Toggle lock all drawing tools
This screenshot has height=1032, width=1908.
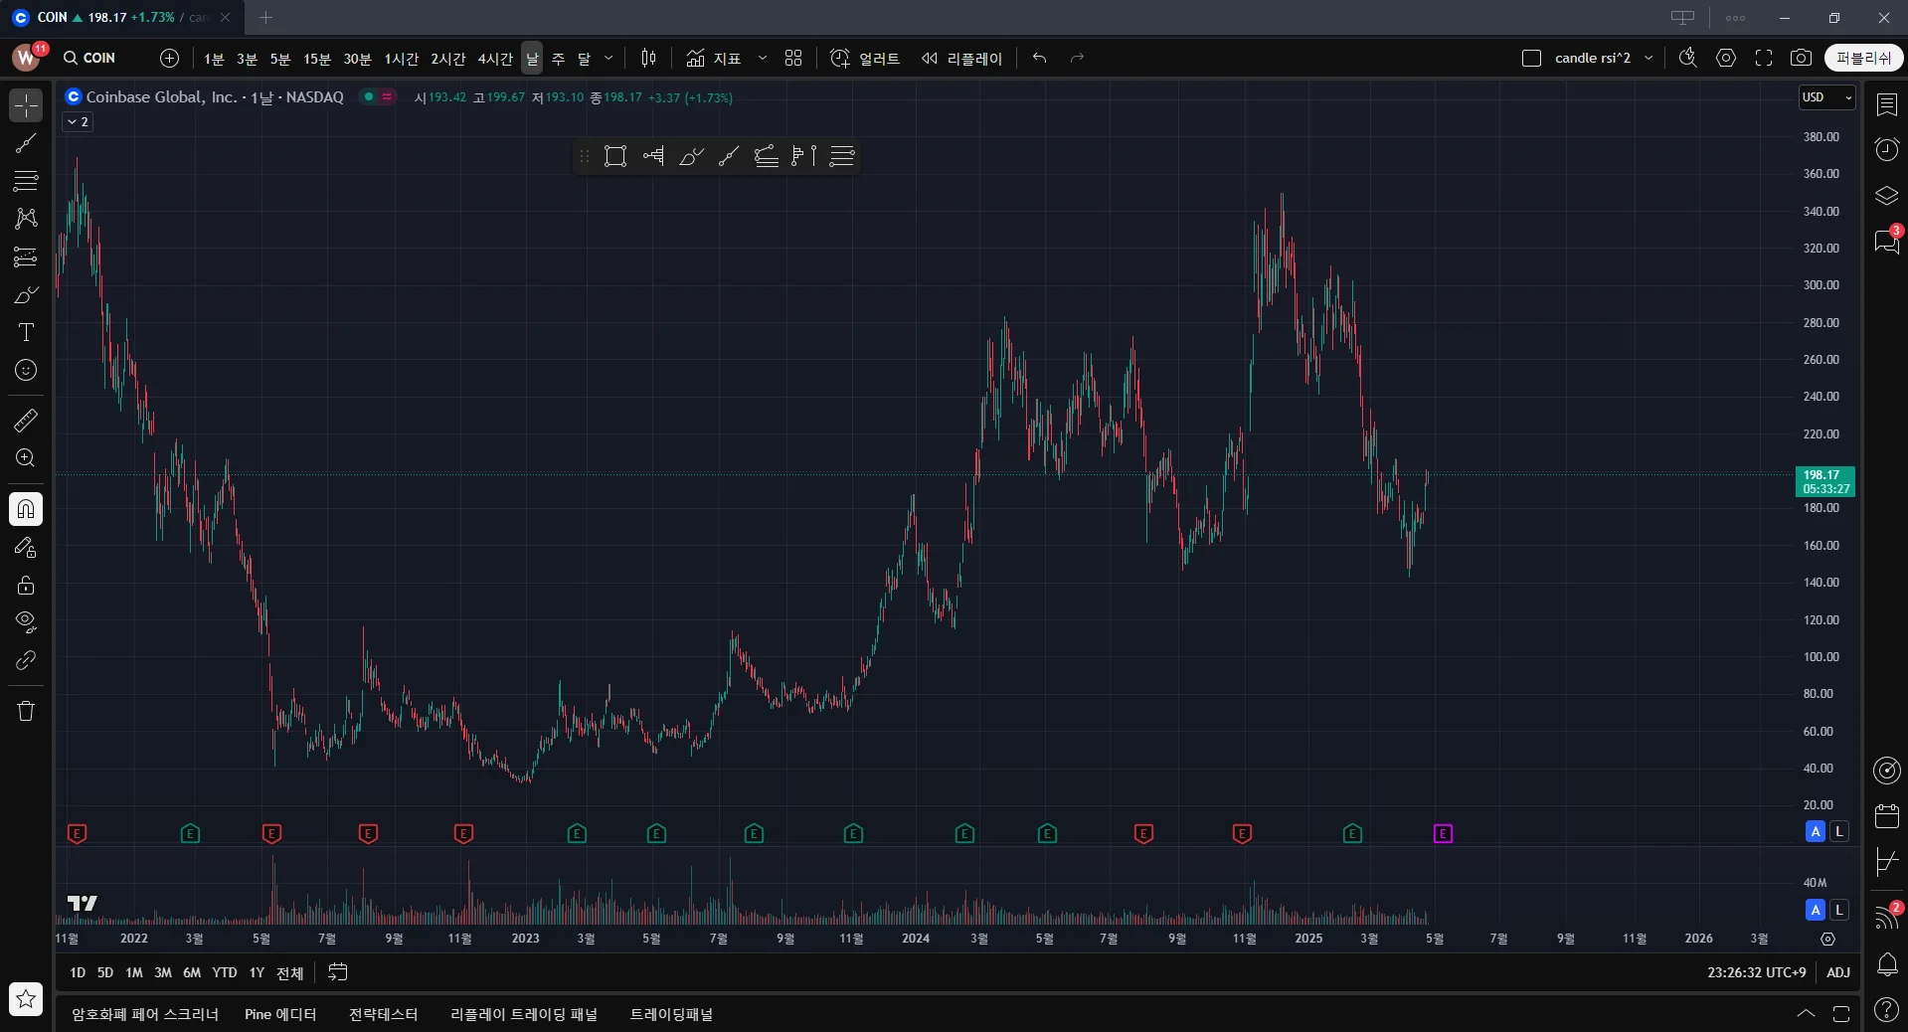click(26, 585)
